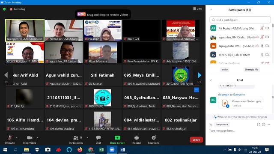Open Windows taskbar search
This screenshot has height=154, width=274.
[15, 150]
